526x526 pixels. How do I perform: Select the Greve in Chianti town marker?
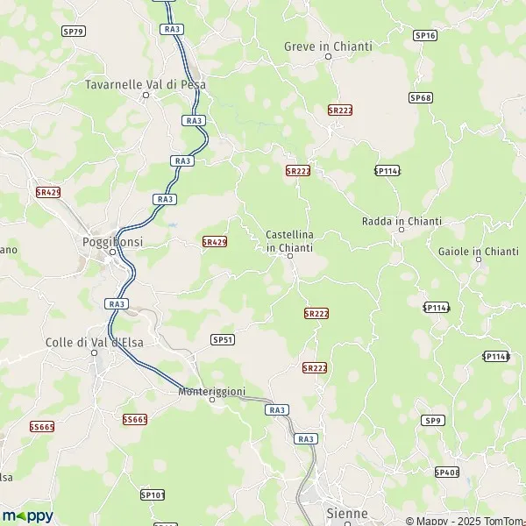pyautogui.click(x=329, y=57)
